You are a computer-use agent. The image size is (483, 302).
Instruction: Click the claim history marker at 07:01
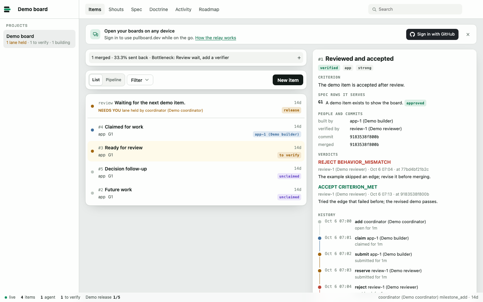click(320, 238)
